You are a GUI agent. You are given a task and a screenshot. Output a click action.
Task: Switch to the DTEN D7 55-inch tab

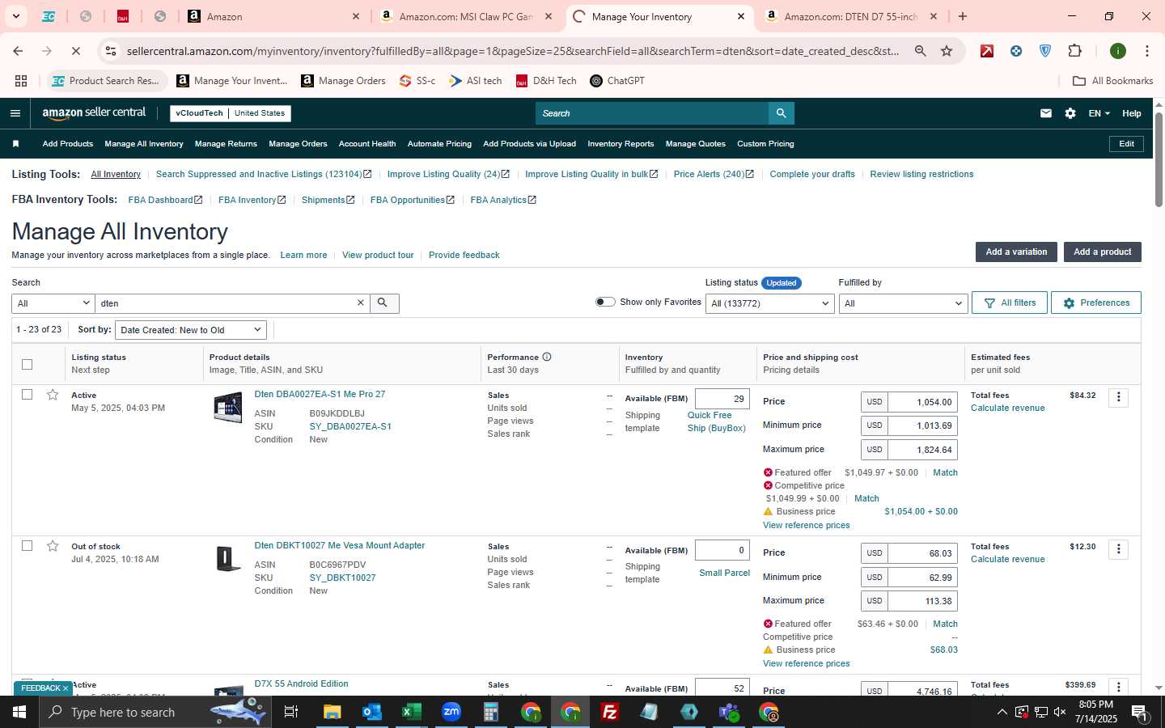point(849,16)
